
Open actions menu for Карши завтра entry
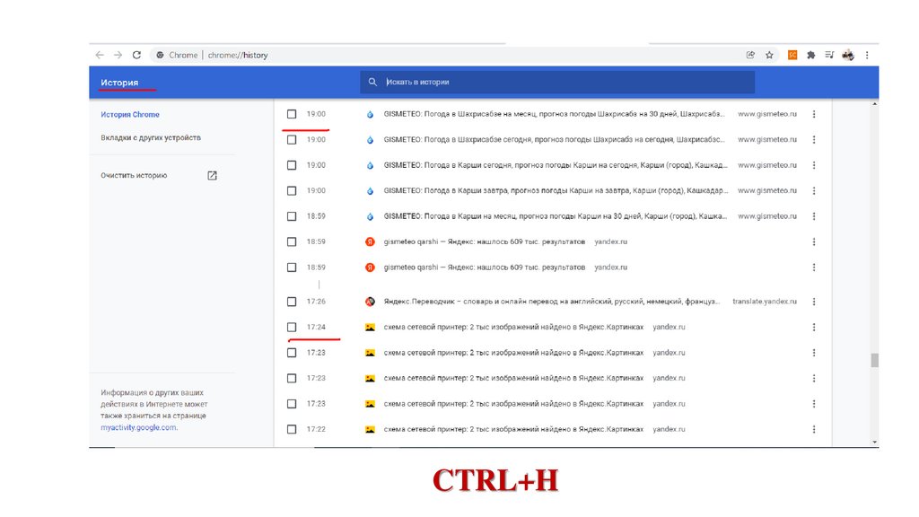coord(813,190)
